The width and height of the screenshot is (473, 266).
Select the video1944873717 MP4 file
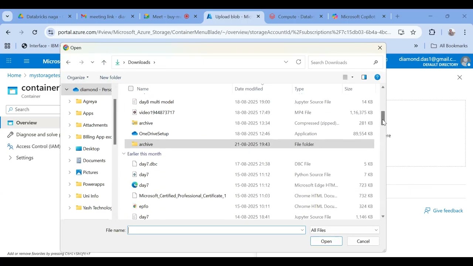(249, 112)
